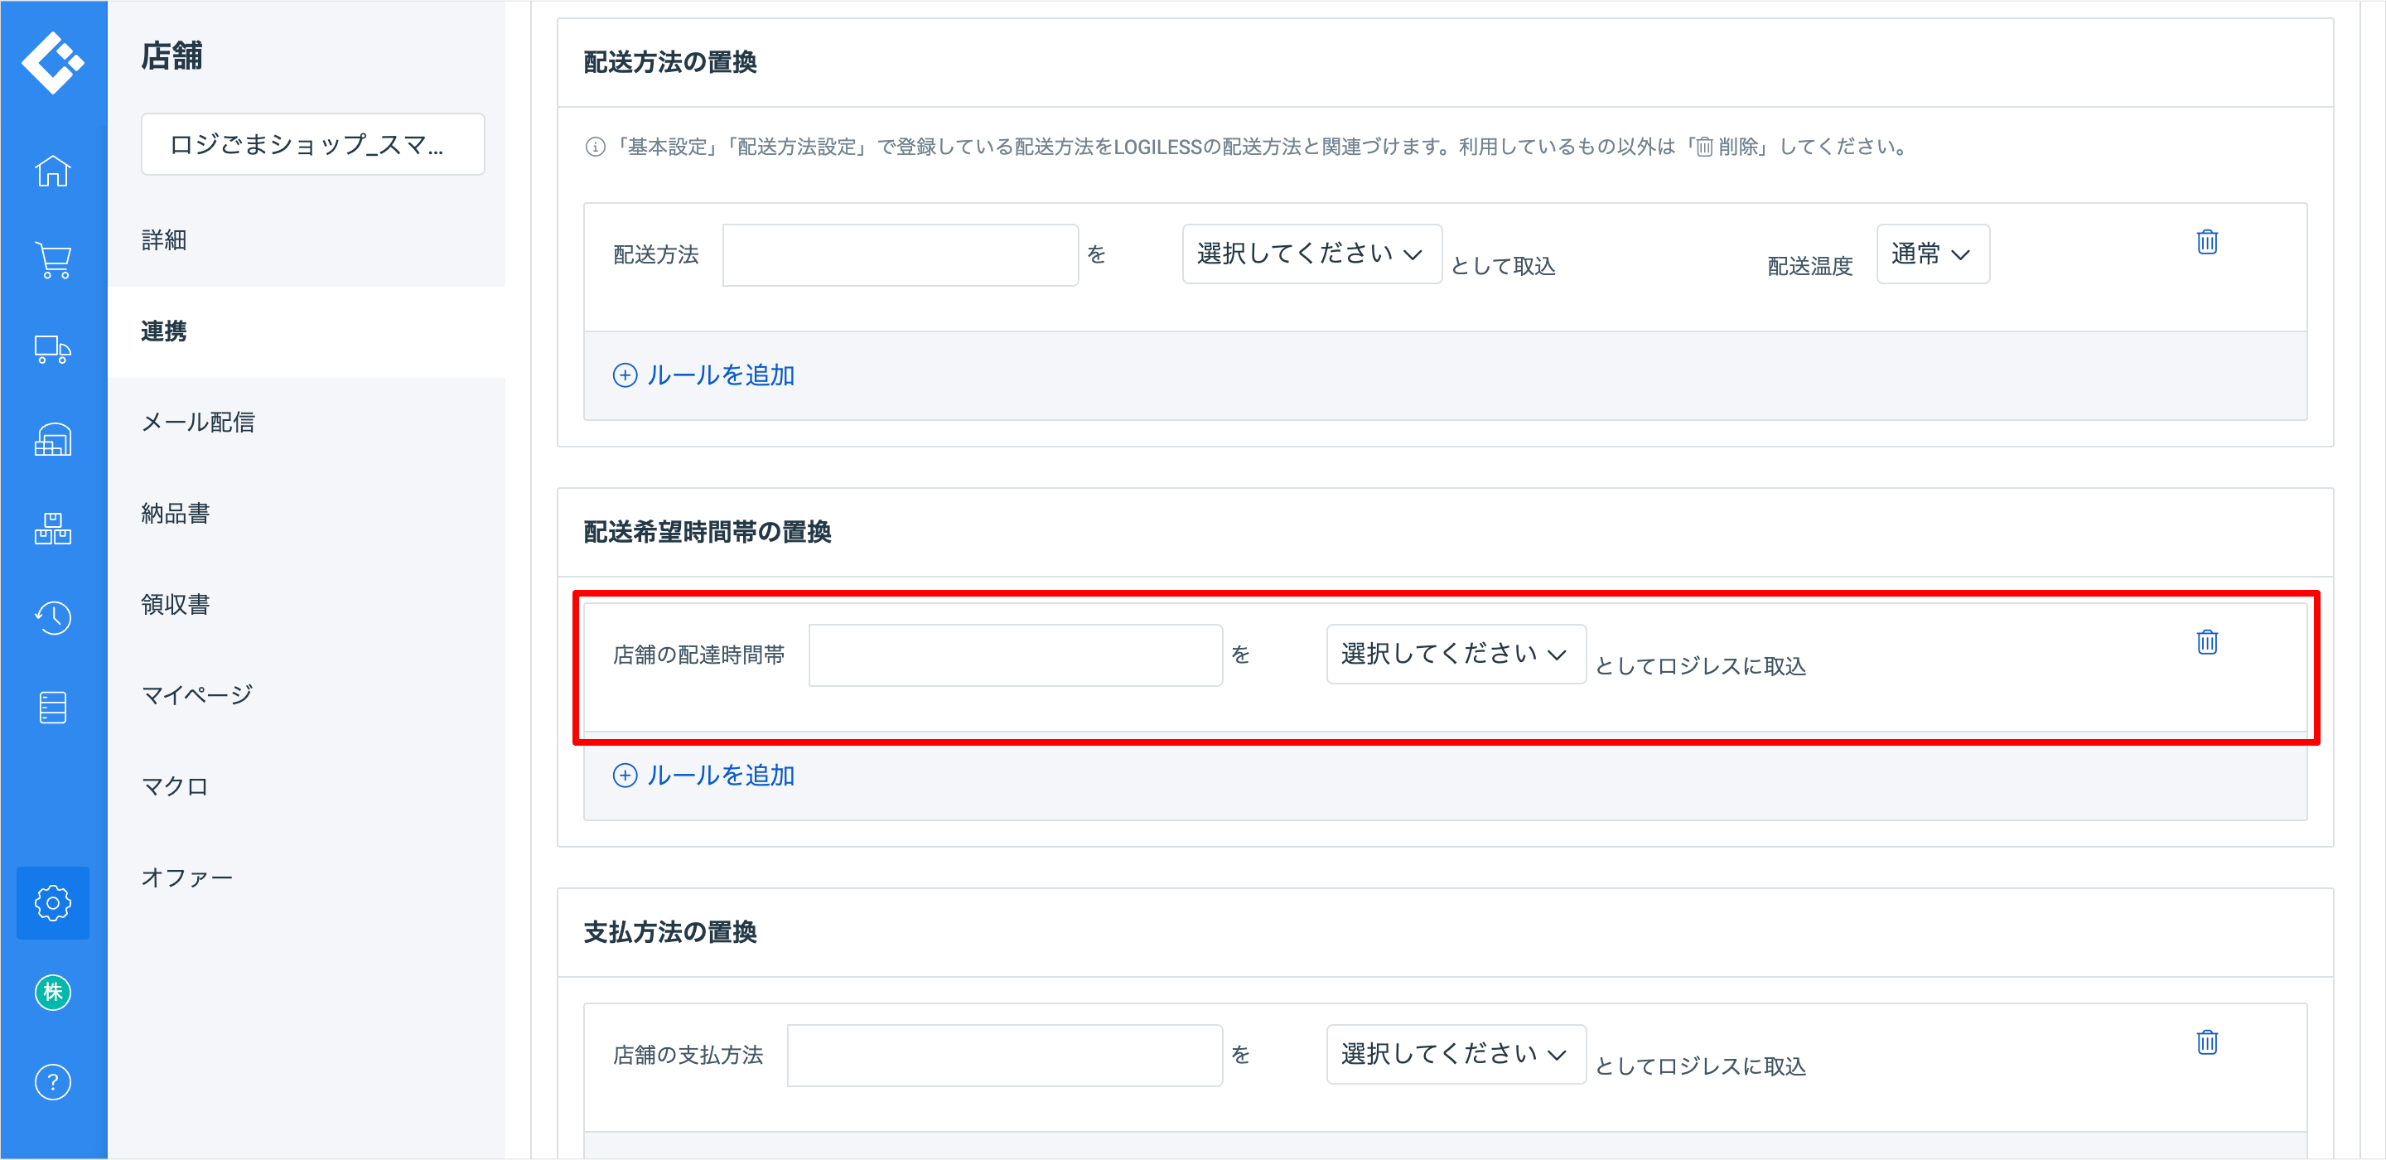Click ルールを追加 under 配送方法の置換
Viewport: 2386px width, 1160px height.
pos(704,375)
